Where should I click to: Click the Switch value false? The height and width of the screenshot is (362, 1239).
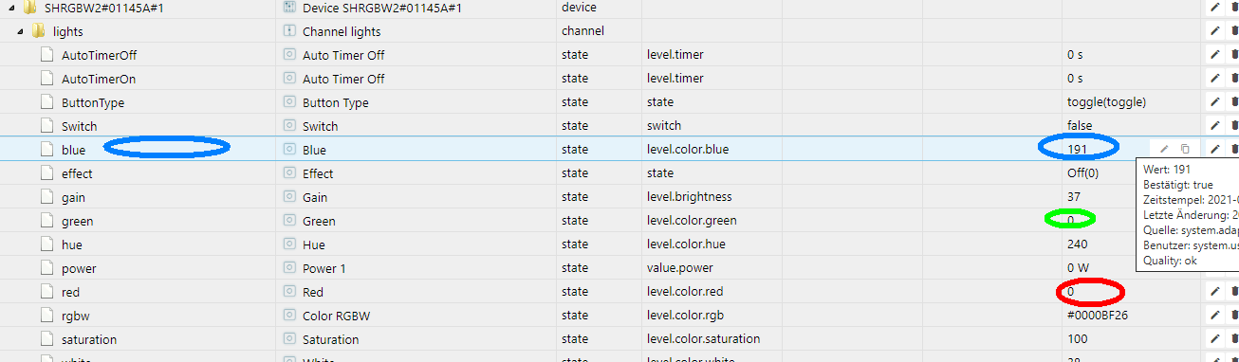coord(1080,126)
